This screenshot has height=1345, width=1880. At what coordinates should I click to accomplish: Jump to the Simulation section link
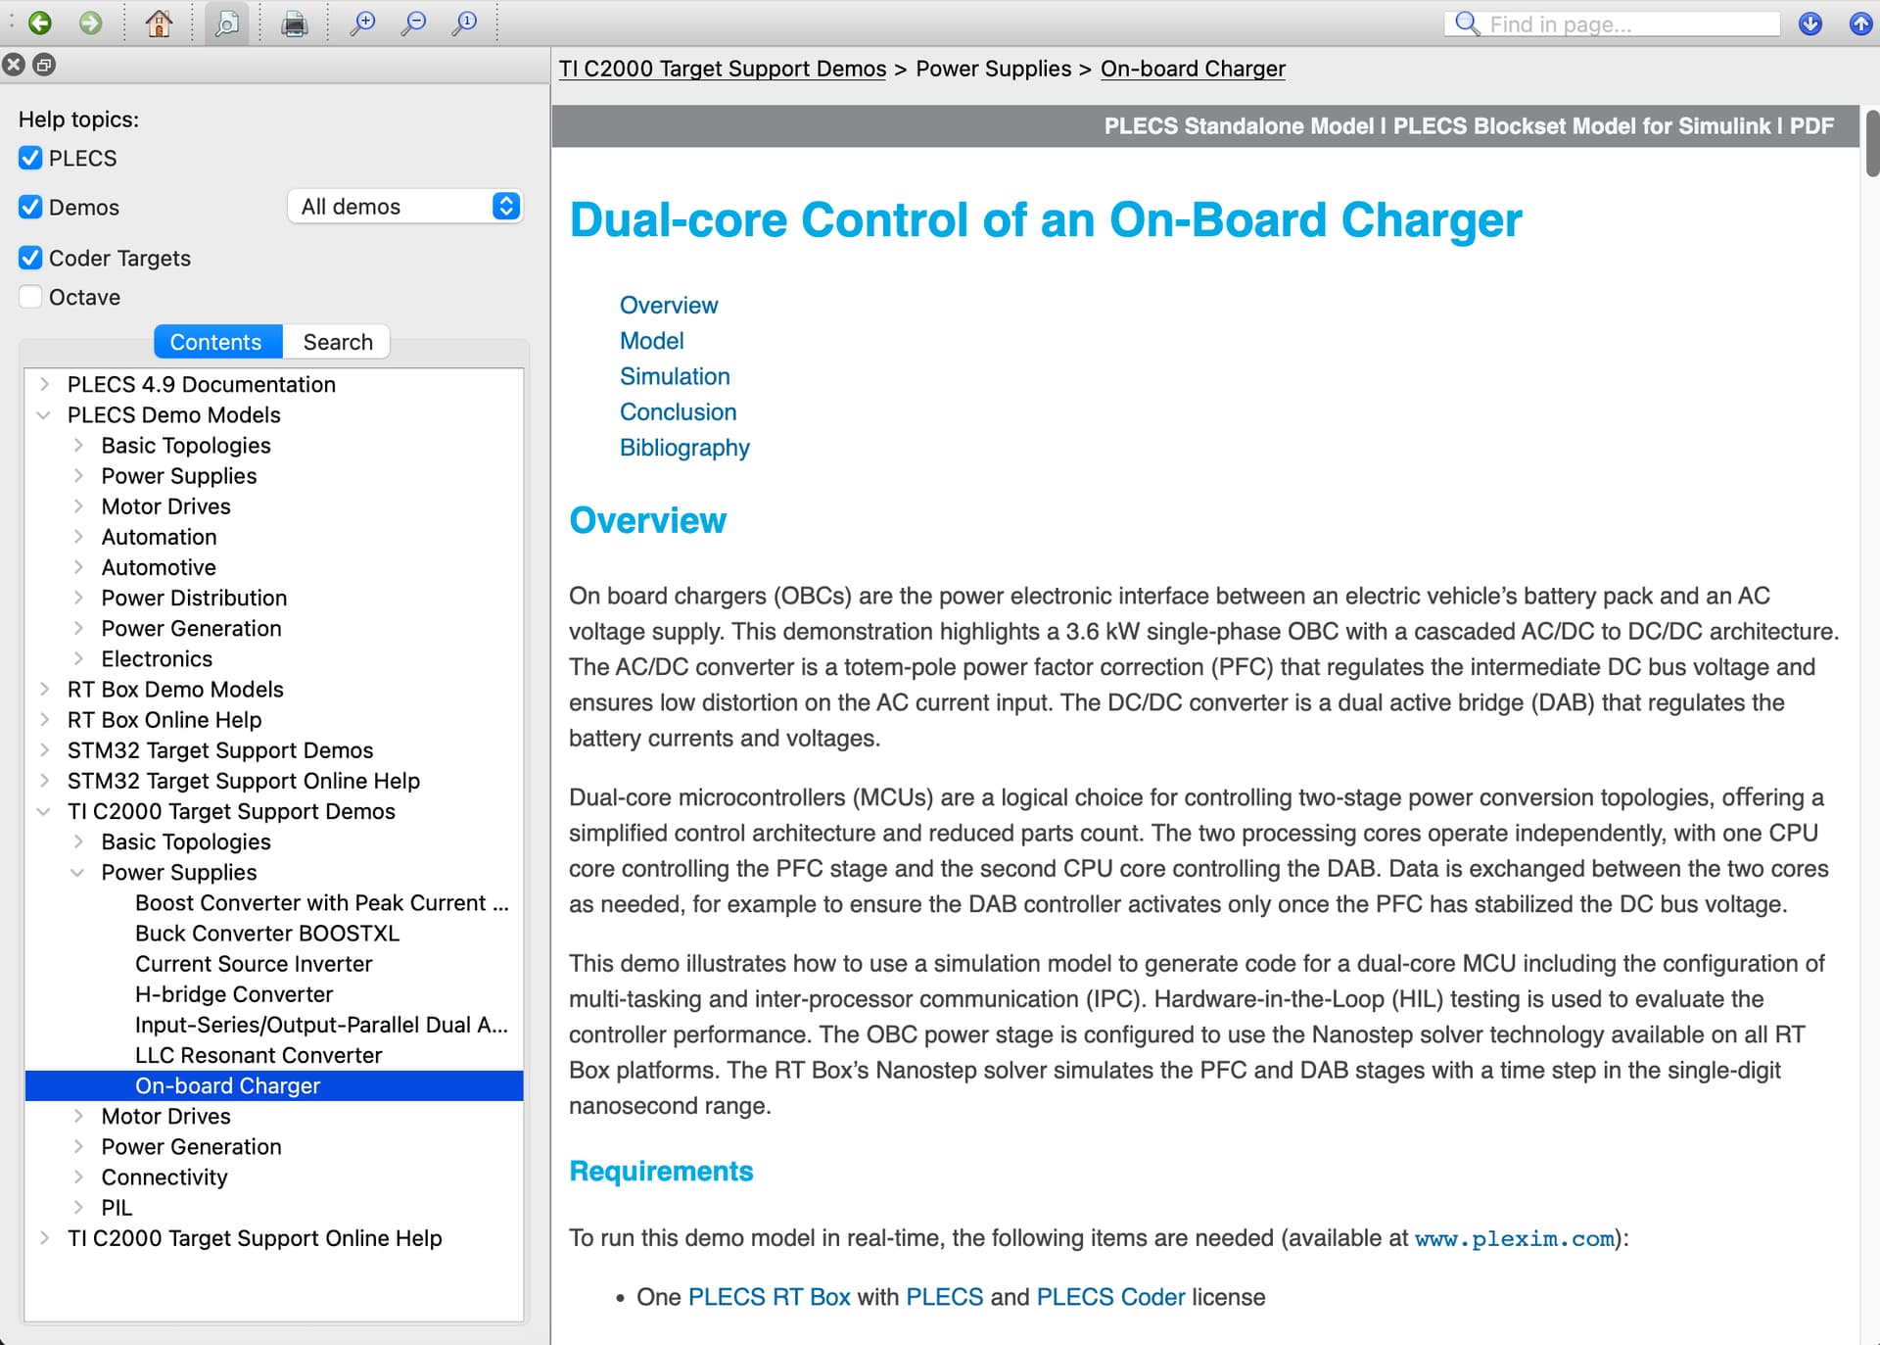click(x=675, y=376)
